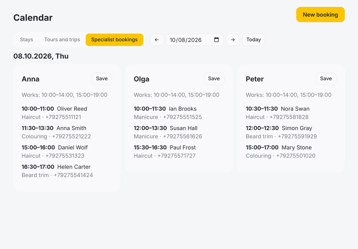Focus the date field 10/08/2026
The width and height of the screenshot is (358, 249).
[x=195, y=40]
